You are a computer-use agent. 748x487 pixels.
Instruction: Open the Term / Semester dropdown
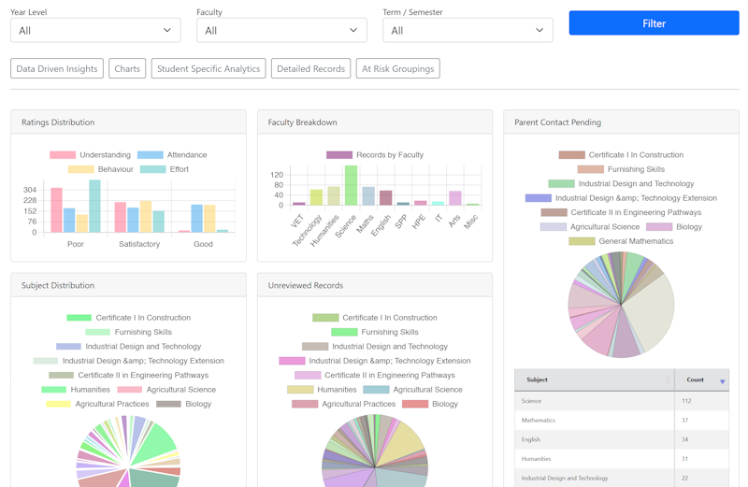pyautogui.click(x=467, y=31)
